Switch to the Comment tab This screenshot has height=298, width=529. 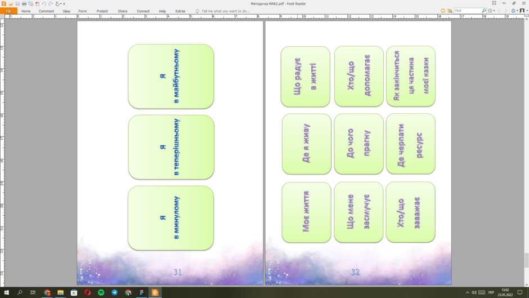click(46, 11)
